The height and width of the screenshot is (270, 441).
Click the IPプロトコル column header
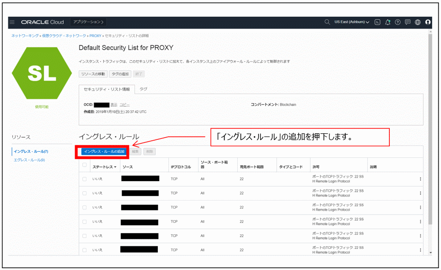coord(181,167)
